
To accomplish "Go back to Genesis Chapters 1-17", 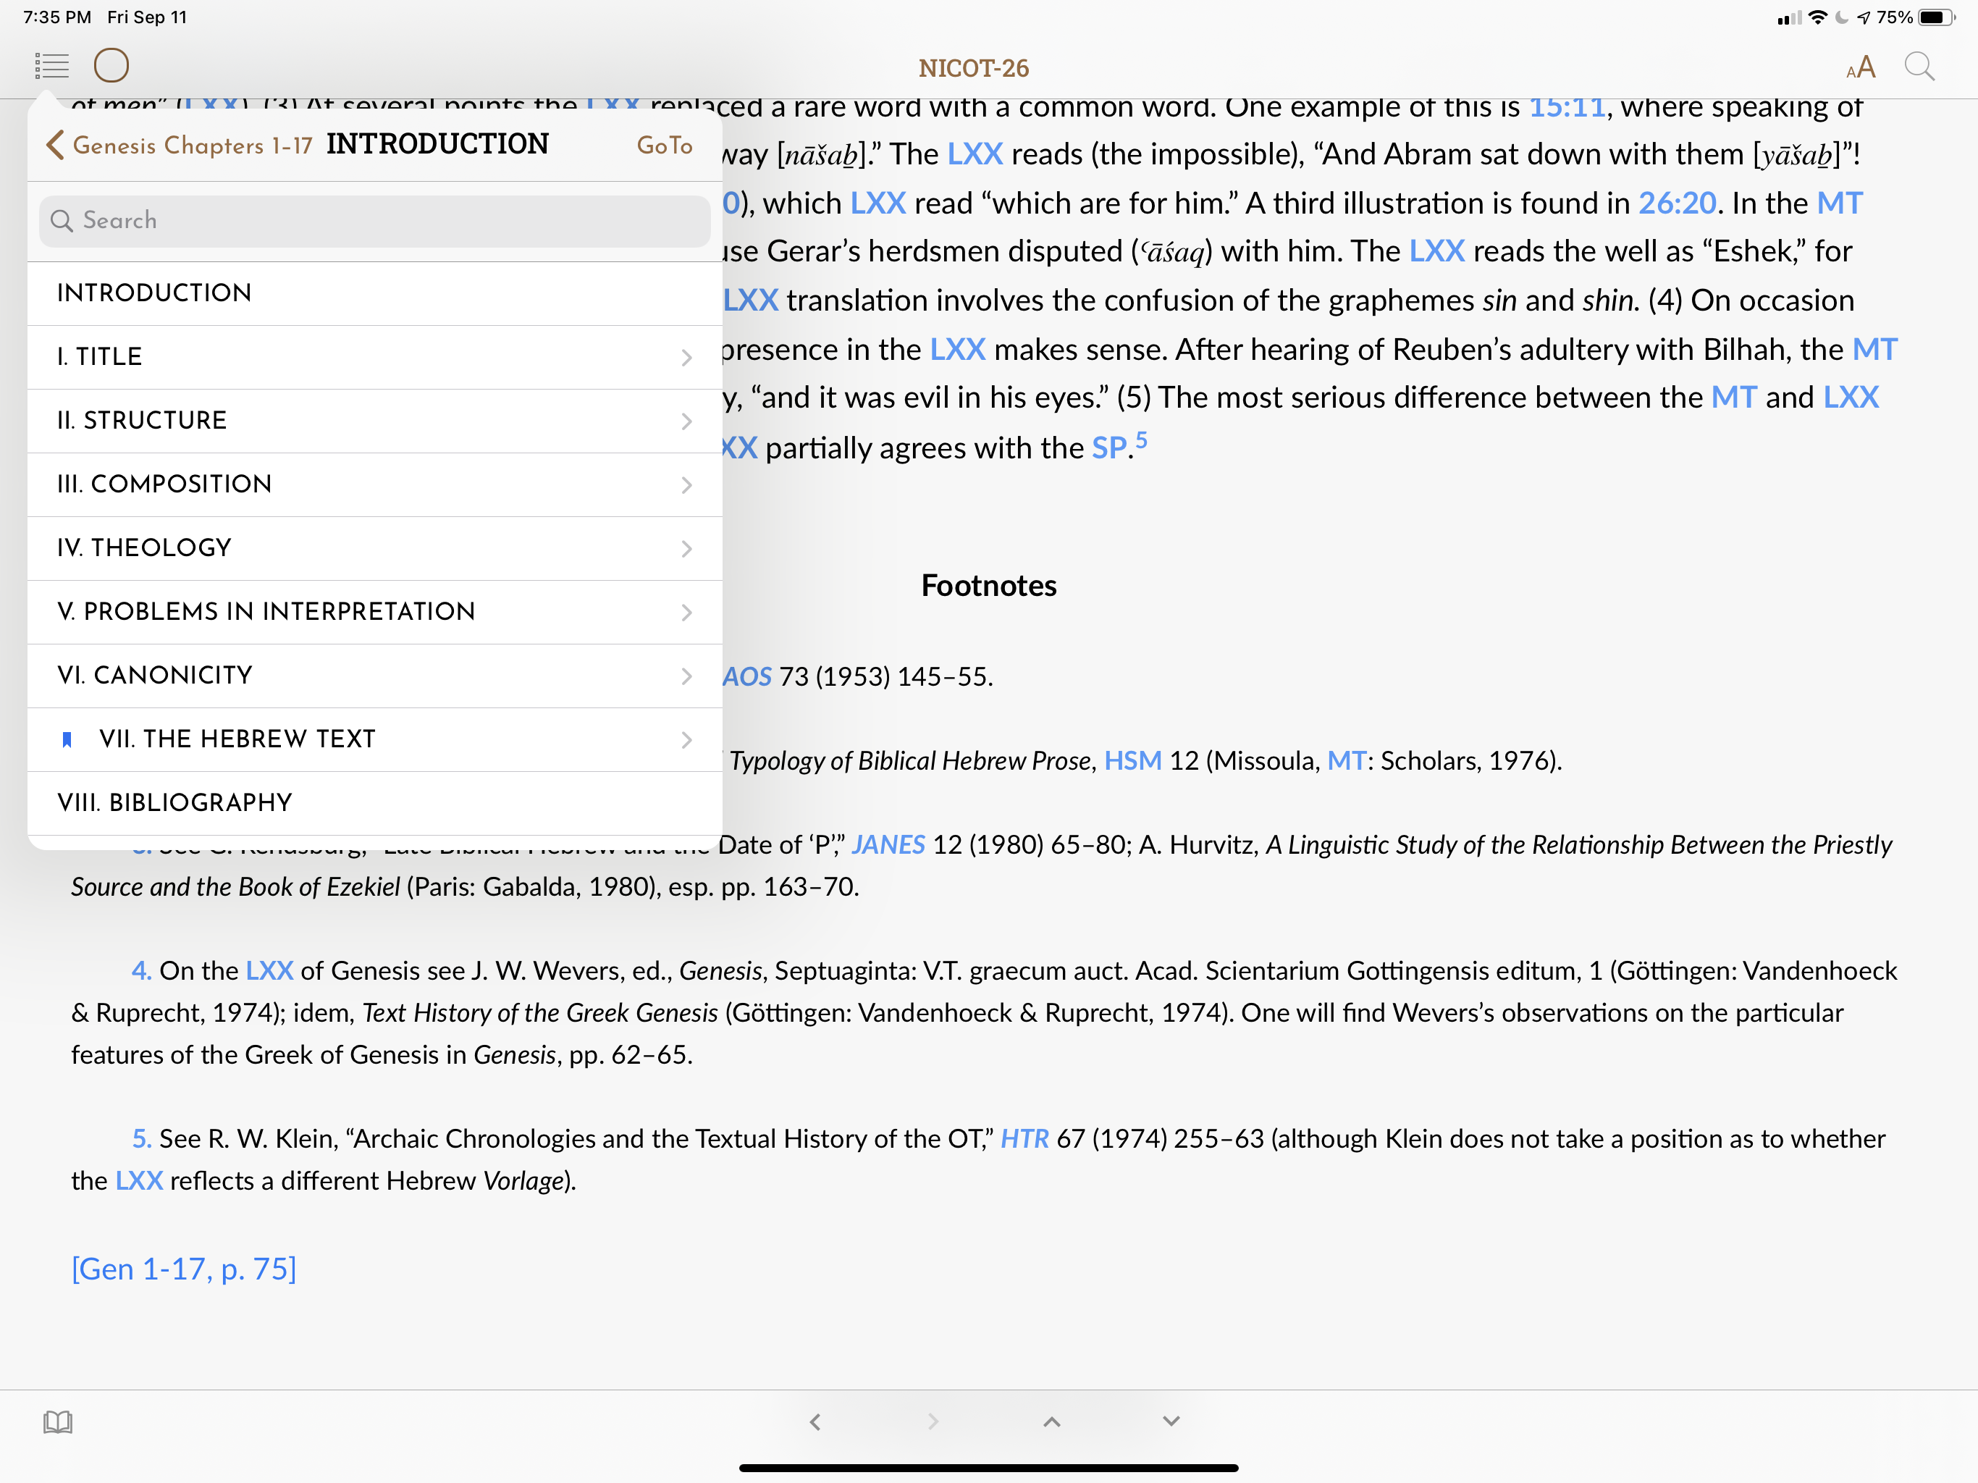I will (180, 145).
